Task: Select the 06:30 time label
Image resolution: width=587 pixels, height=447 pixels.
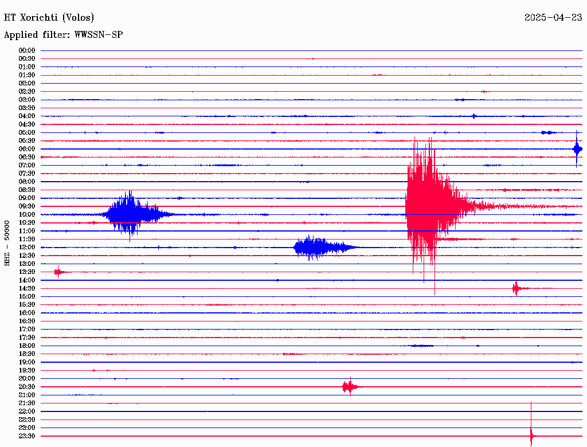Action: (x=27, y=157)
